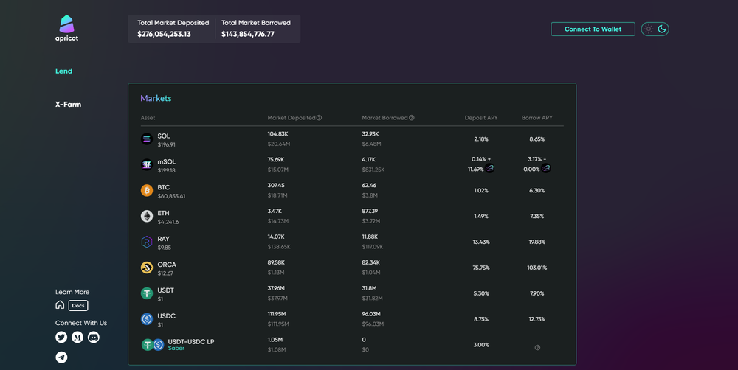This screenshot has width=738, height=370.
Task: Click the SOL token icon
Action: [x=147, y=139]
